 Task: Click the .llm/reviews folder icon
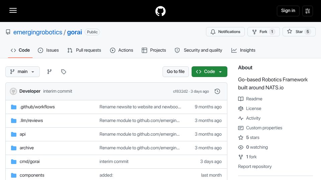(14, 121)
